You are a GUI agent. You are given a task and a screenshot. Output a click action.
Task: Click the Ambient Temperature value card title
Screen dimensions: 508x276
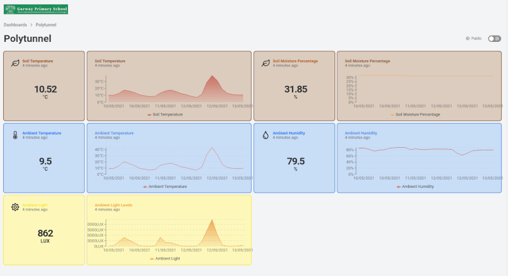tap(41, 133)
